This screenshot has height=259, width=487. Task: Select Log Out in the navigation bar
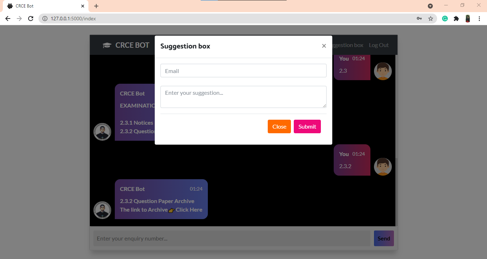[x=379, y=45]
